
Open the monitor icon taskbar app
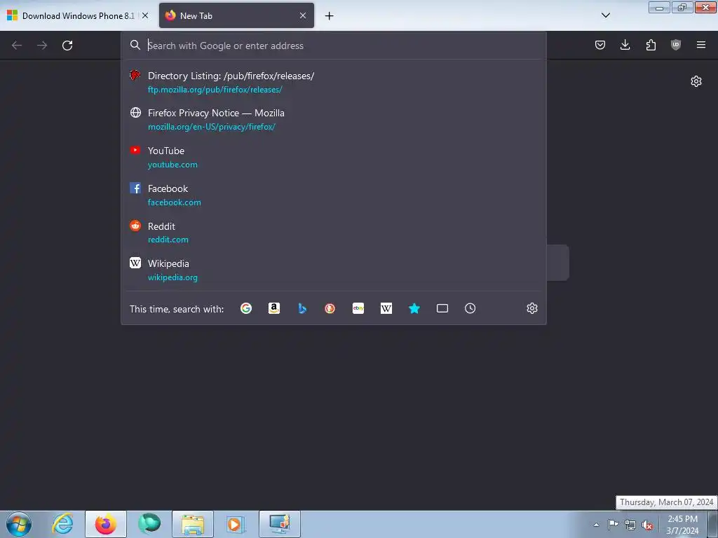(x=280, y=524)
